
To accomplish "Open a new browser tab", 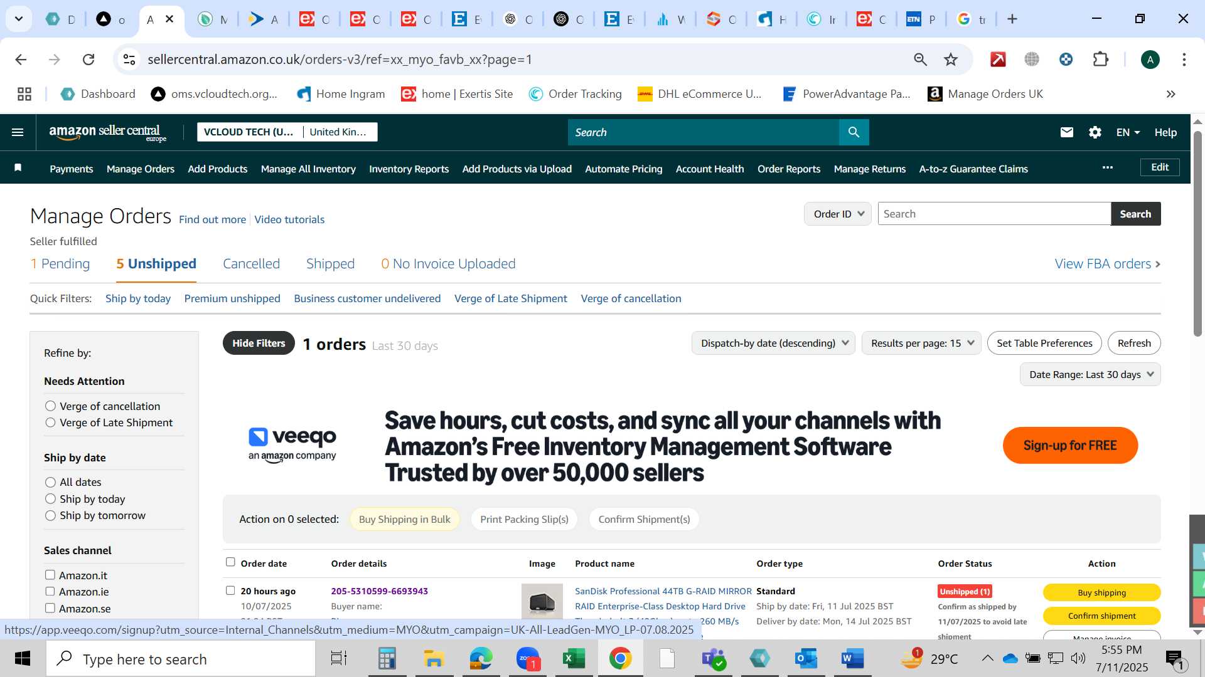I will 1012,19.
